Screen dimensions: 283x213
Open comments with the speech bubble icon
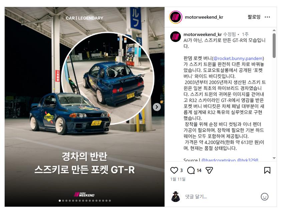pyautogui.click(x=191, y=170)
